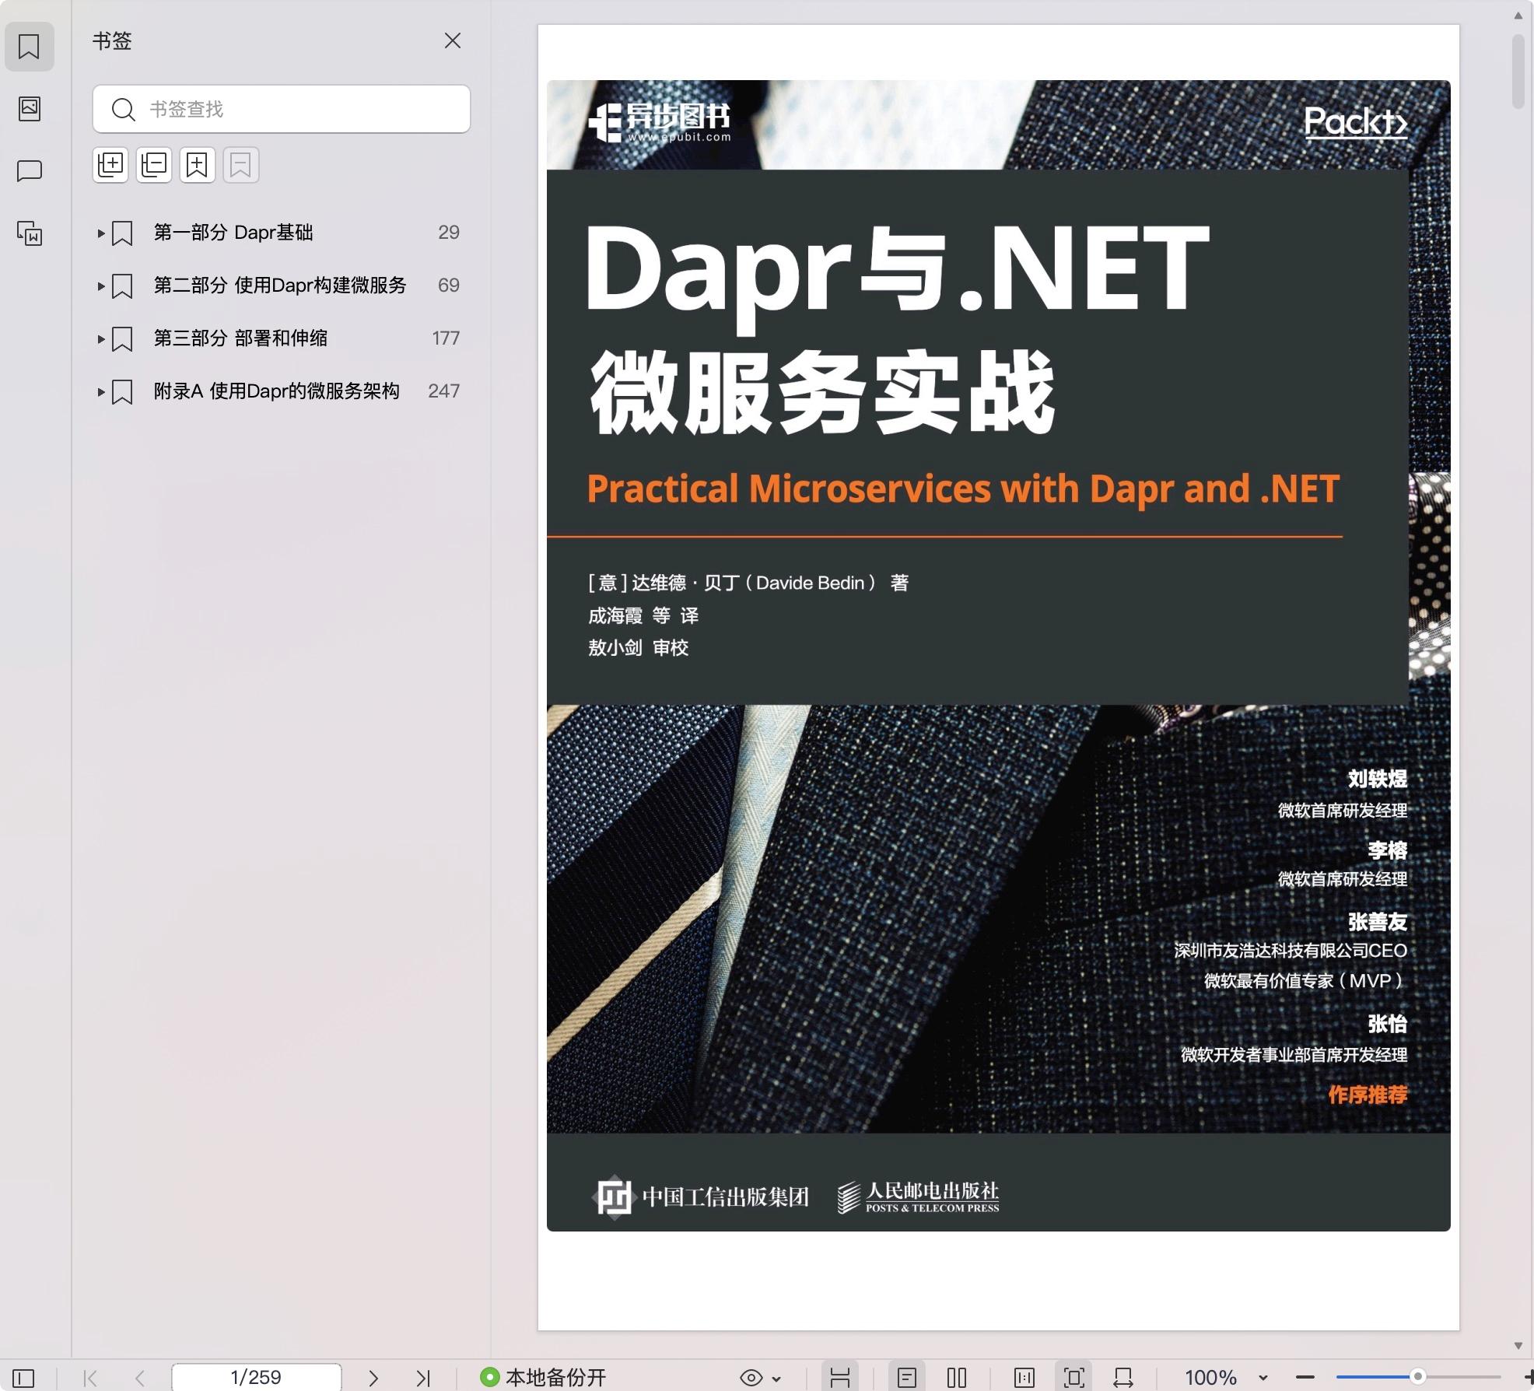Screen dimensions: 1534x1391
Task: Click the delete bookmark icon
Action: 241,165
